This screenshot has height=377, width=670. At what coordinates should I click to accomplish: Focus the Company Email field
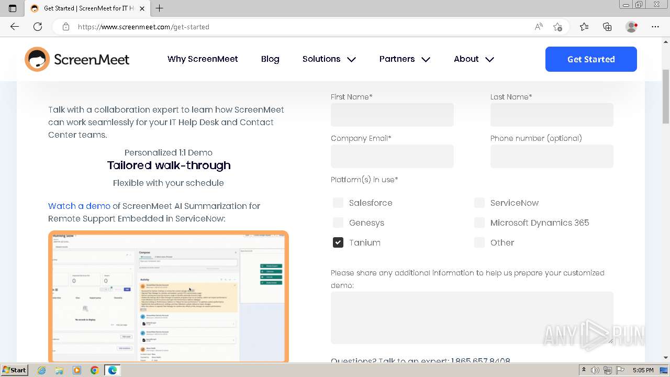point(392,156)
